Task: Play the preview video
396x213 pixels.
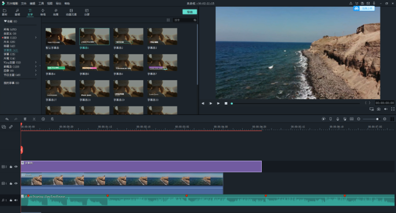Action: pos(218,104)
